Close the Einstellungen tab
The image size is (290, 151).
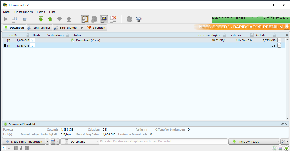coord(82,28)
